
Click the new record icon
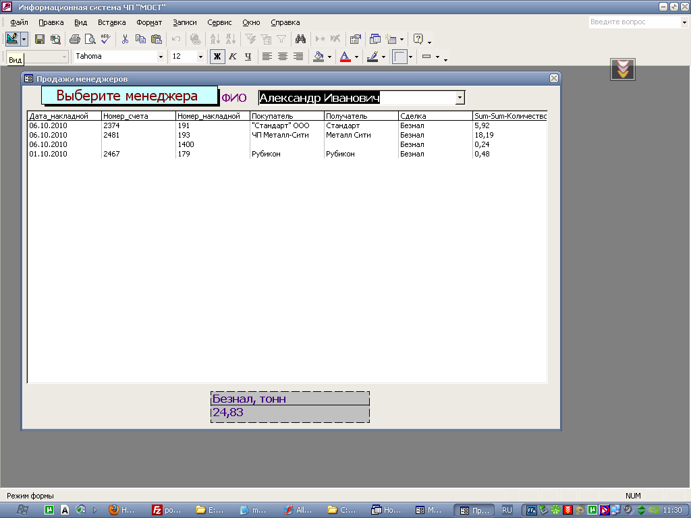click(321, 39)
